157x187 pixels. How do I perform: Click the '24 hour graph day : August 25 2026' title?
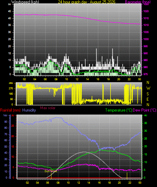tap(87, 2)
